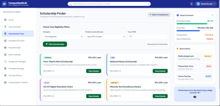Click the Showing all scholarships text
The image size is (220, 106).
click(x=157, y=44)
